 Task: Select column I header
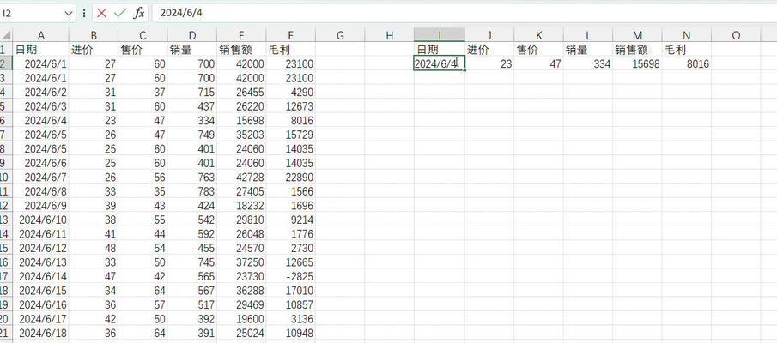click(x=439, y=35)
